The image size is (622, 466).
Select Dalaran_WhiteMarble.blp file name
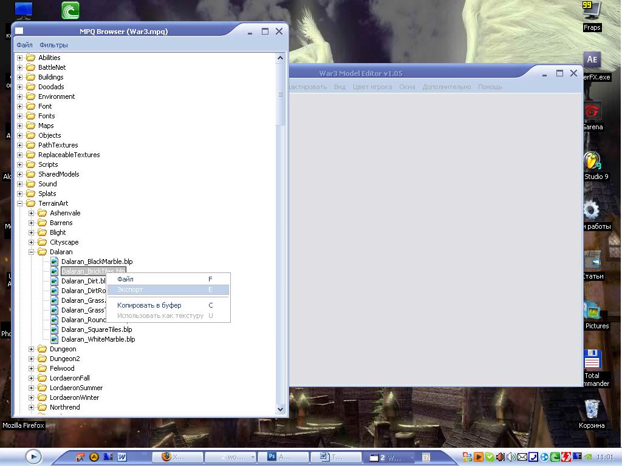[98, 339]
